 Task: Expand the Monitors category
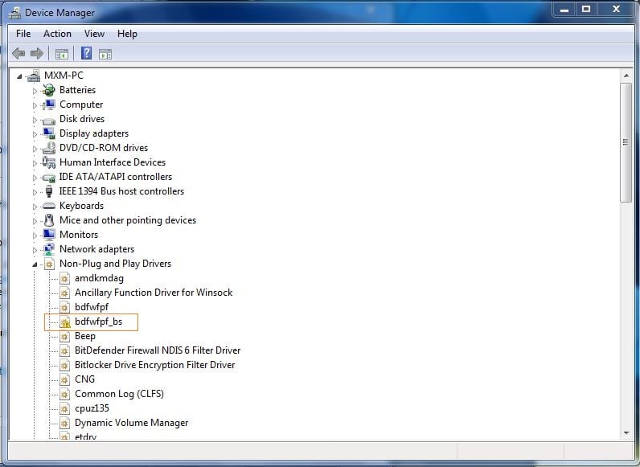point(35,236)
